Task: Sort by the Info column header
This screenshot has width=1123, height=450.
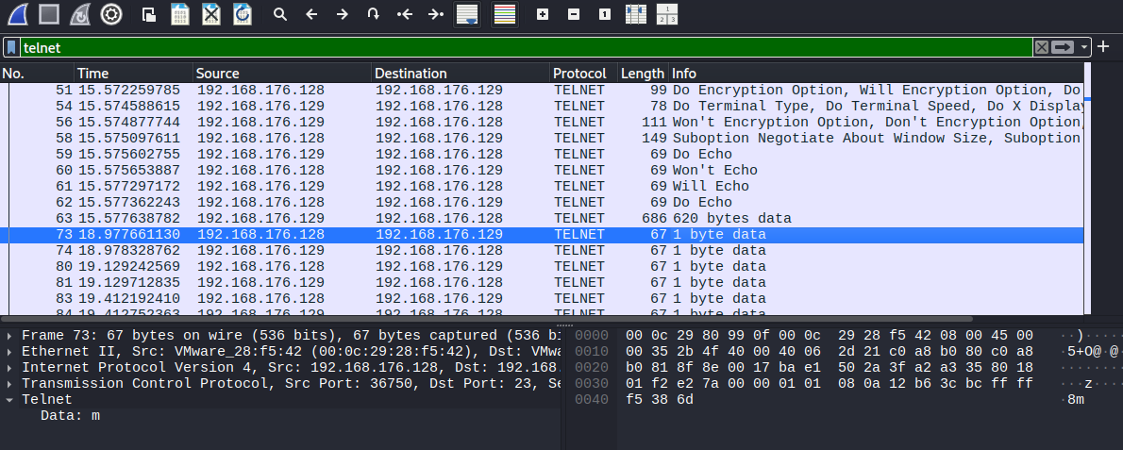Action: [x=876, y=73]
